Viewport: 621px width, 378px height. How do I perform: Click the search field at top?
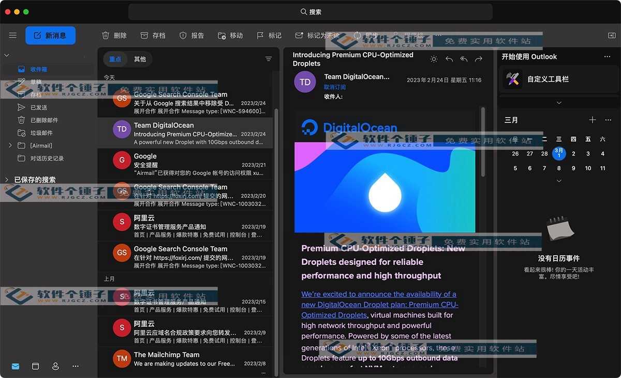click(x=310, y=12)
